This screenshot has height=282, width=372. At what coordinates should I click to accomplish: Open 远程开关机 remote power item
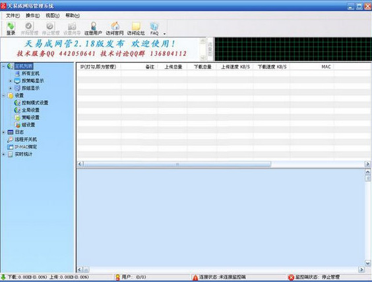(26, 139)
